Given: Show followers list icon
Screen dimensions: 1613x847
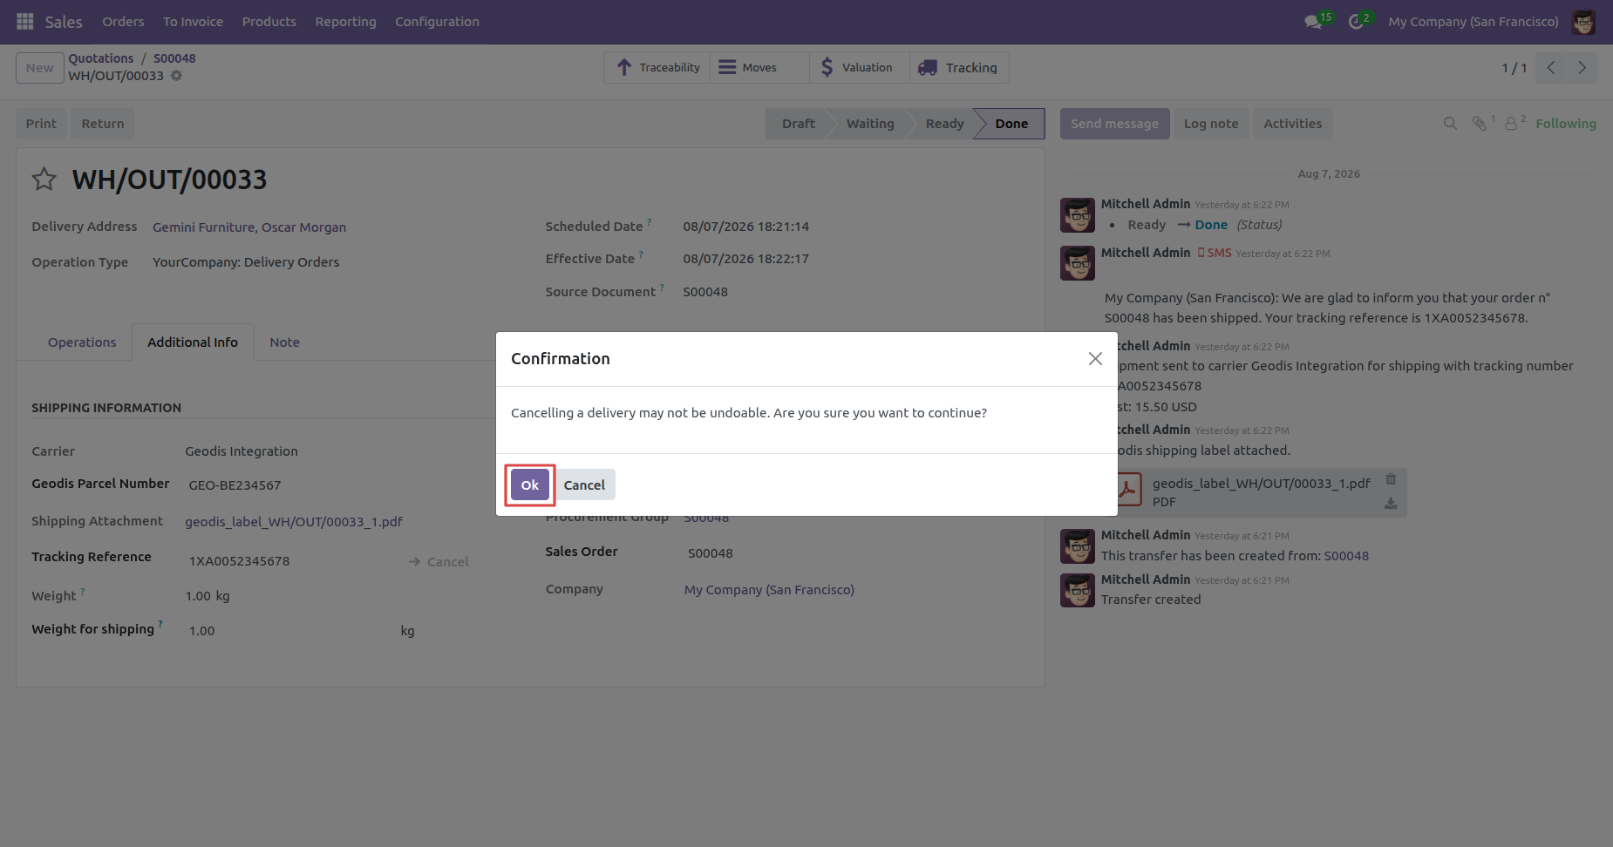Looking at the screenshot, I should (1511, 124).
